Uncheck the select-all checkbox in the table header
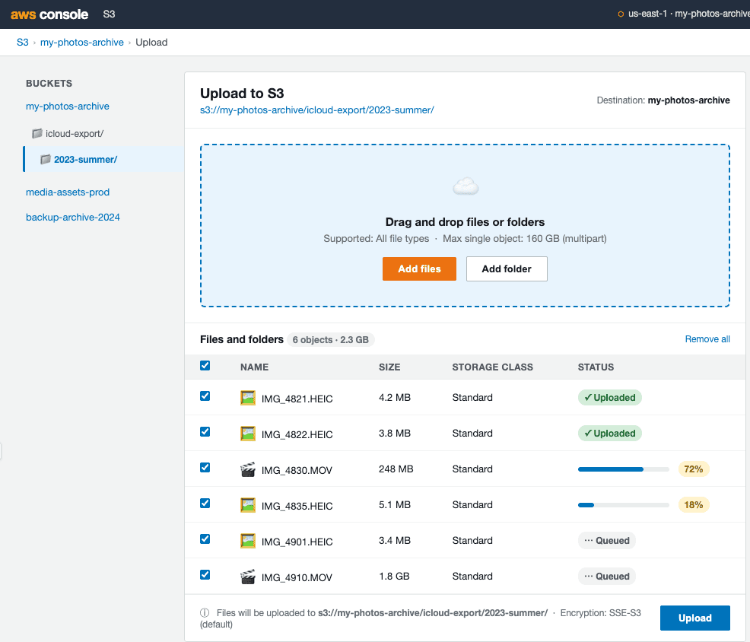The width and height of the screenshot is (750, 642). [x=205, y=365]
